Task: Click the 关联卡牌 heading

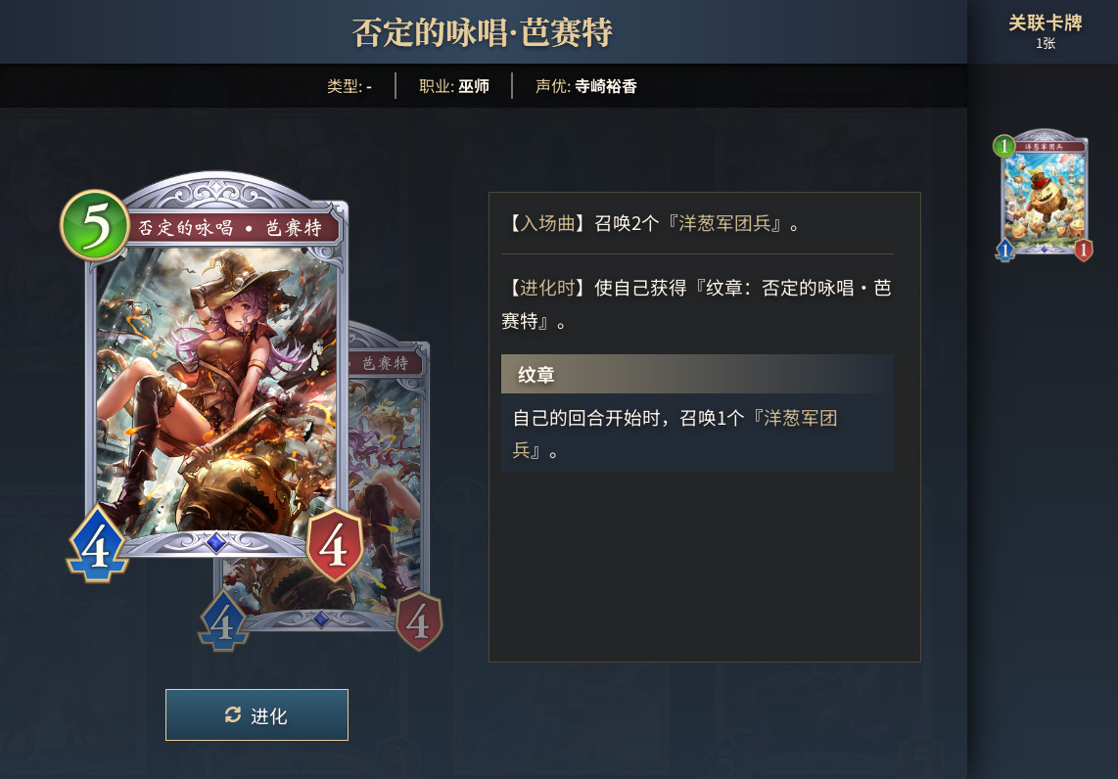Action: pos(1046,23)
